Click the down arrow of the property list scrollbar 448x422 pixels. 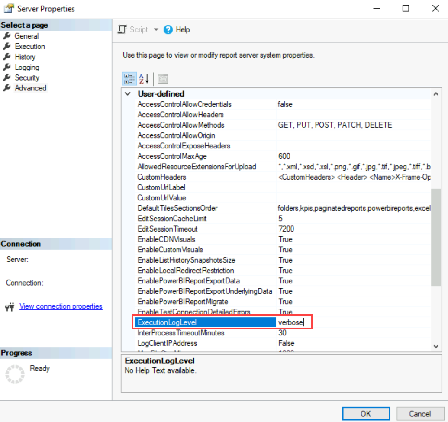[x=436, y=346]
